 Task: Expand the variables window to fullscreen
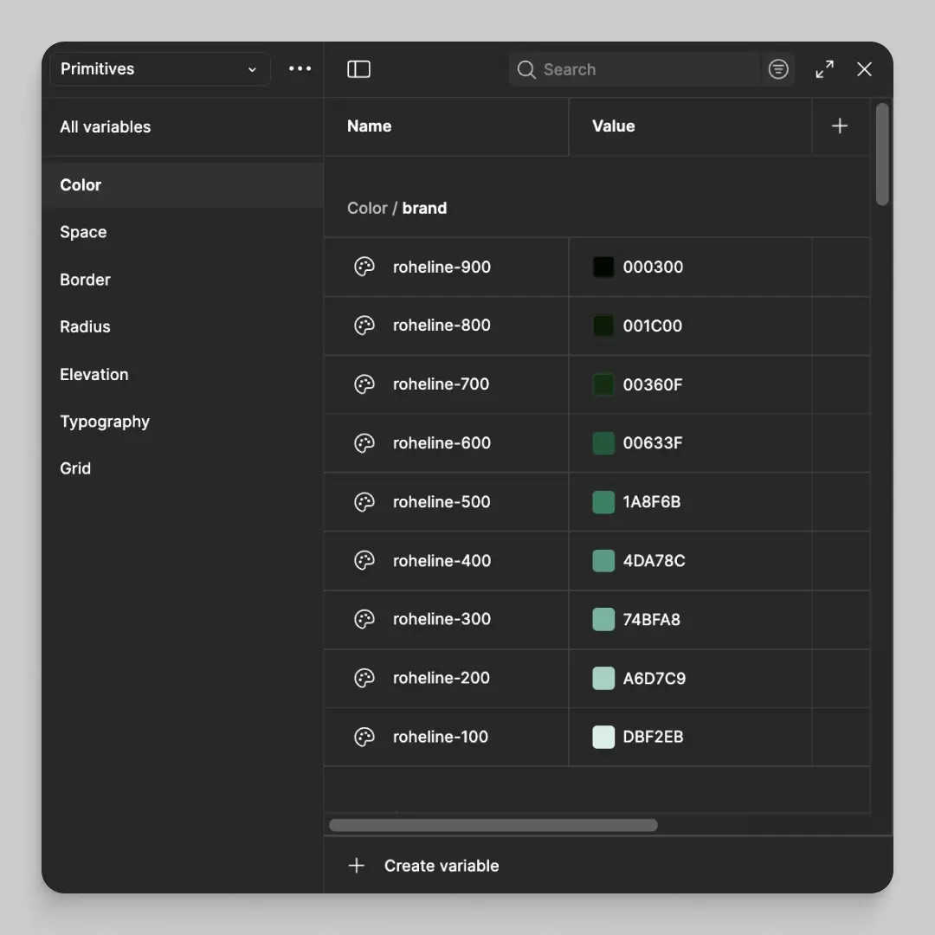(x=824, y=69)
